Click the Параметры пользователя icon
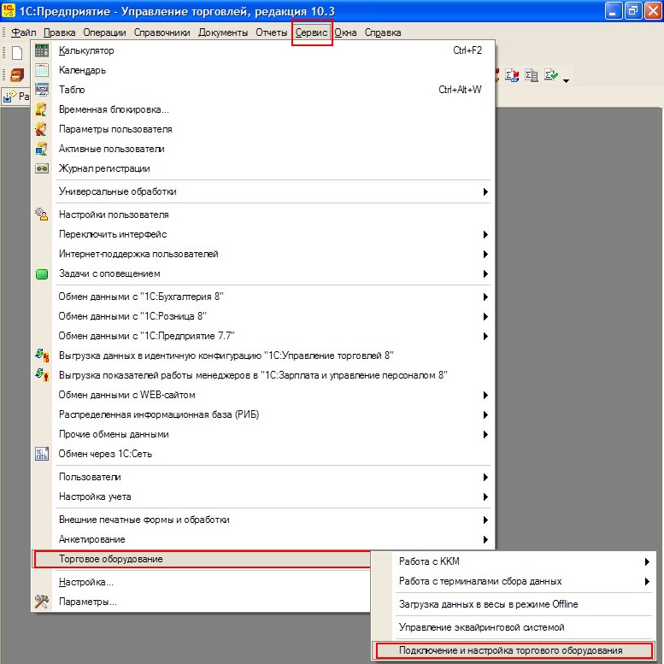Viewport: 664px width, 664px height. coord(42,129)
